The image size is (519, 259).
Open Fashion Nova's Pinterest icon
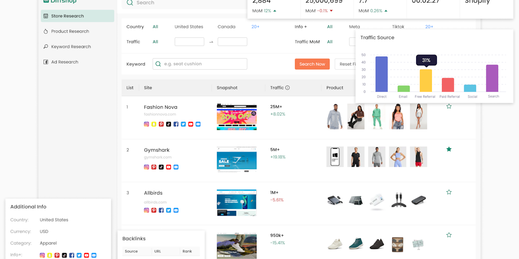click(x=161, y=124)
